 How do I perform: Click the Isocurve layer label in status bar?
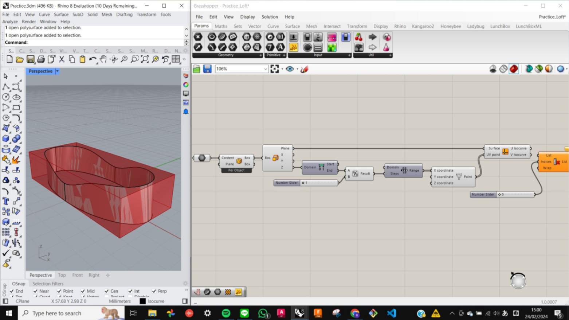click(x=156, y=301)
